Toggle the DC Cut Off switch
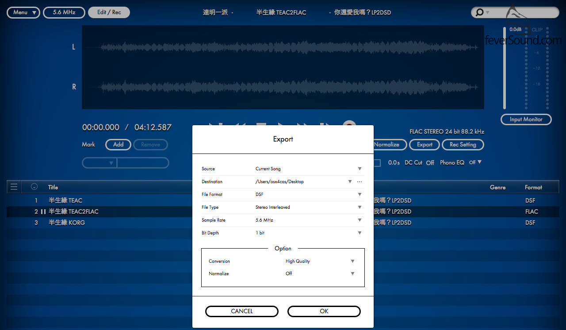 (x=430, y=163)
